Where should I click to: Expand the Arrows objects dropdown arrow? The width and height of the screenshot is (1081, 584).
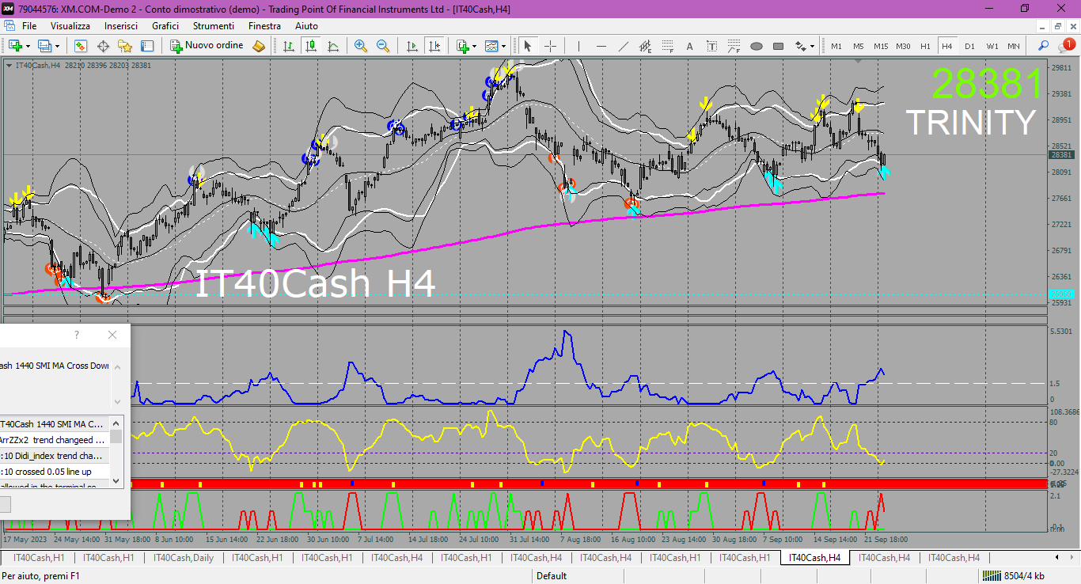click(x=812, y=46)
